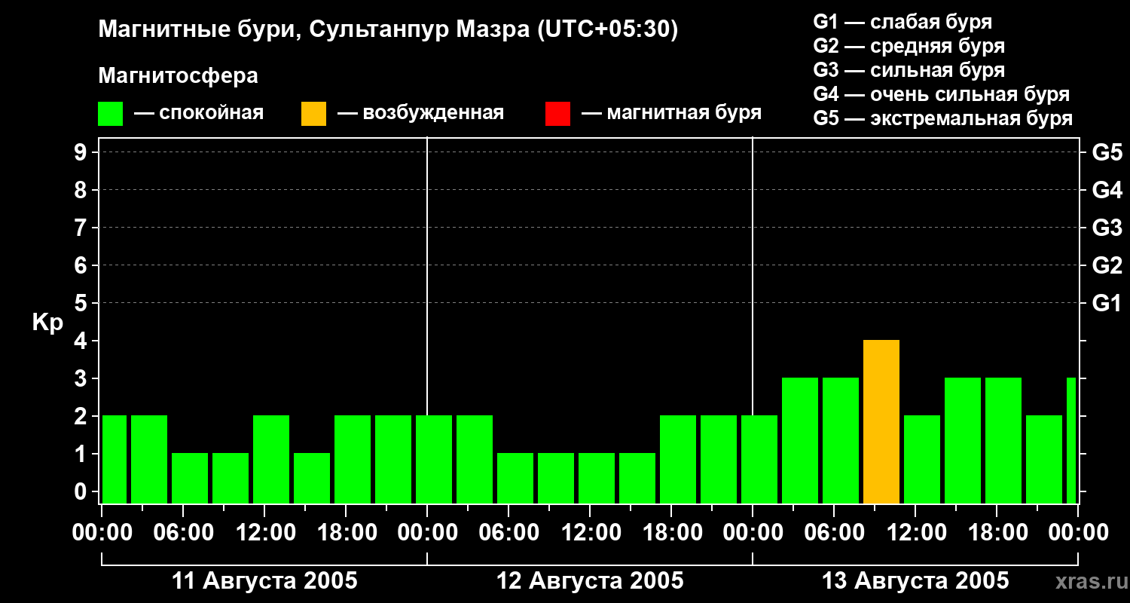Click the '11 Августа 2005' date label

[x=264, y=581]
